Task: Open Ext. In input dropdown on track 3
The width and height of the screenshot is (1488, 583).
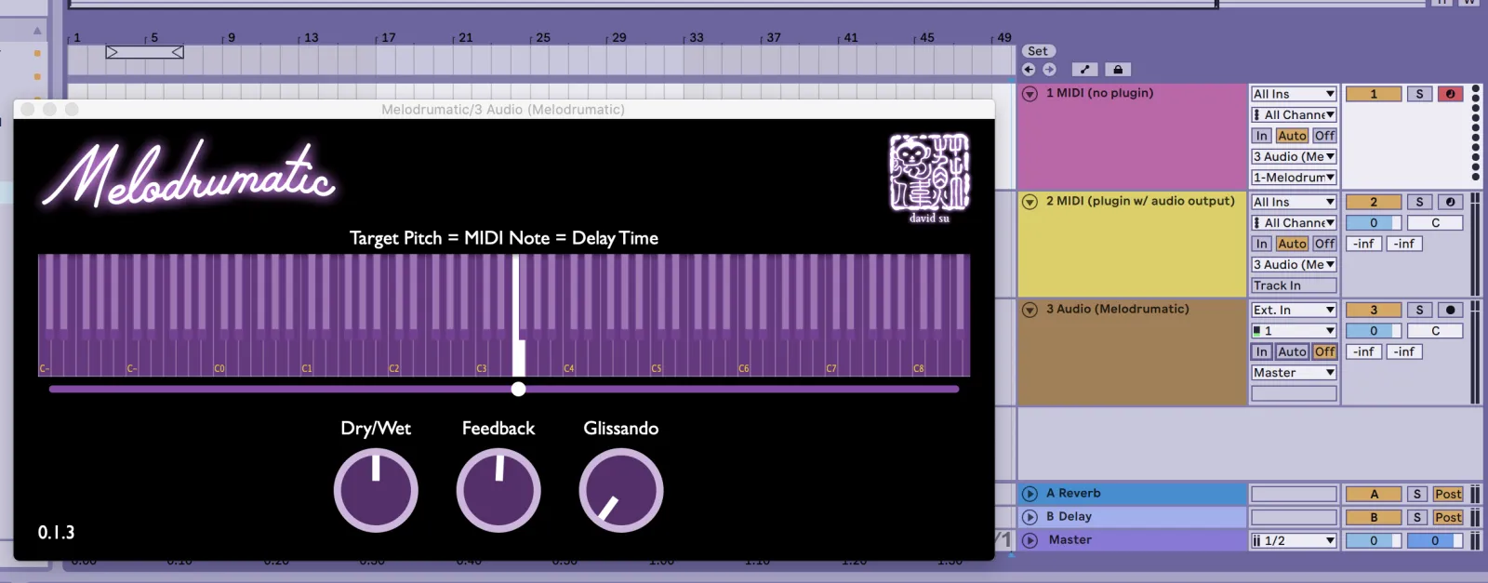Action: 1294,310
